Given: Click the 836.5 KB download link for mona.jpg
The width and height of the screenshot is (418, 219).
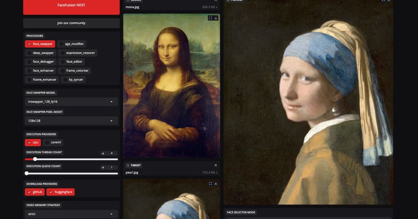Looking at the screenshot, I should tap(209, 7).
